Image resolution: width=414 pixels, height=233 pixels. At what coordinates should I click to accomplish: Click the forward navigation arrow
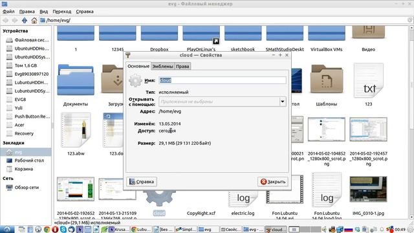click(15, 20)
